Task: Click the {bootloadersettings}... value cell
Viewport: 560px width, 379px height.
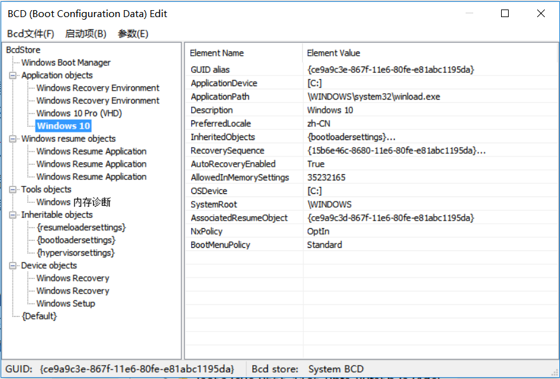Action: point(351,137)
